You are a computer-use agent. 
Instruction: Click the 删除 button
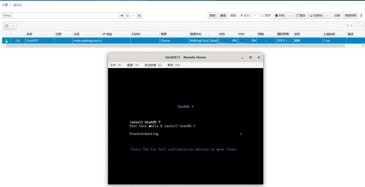tap(233, 16)
